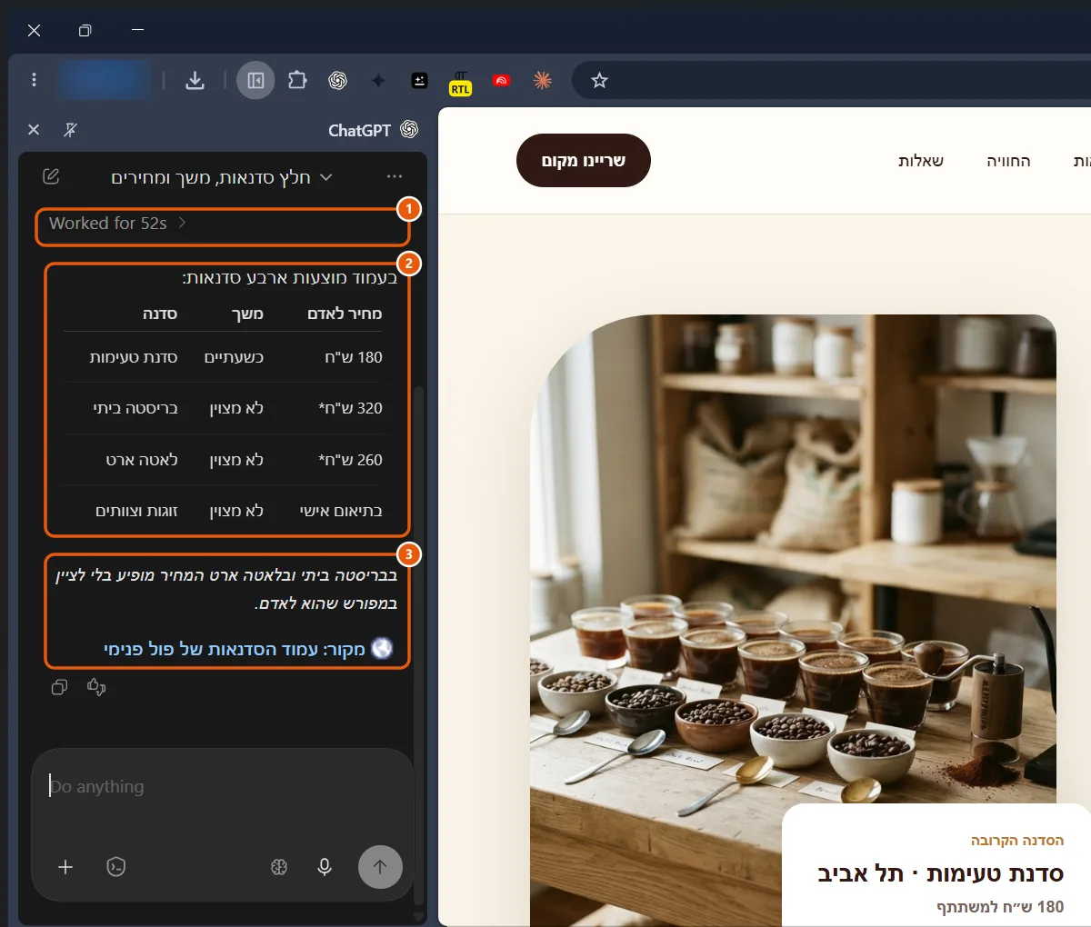Focus the 'Do anything' message input
The image size is (1091, 927).
[x=223, y=787]
